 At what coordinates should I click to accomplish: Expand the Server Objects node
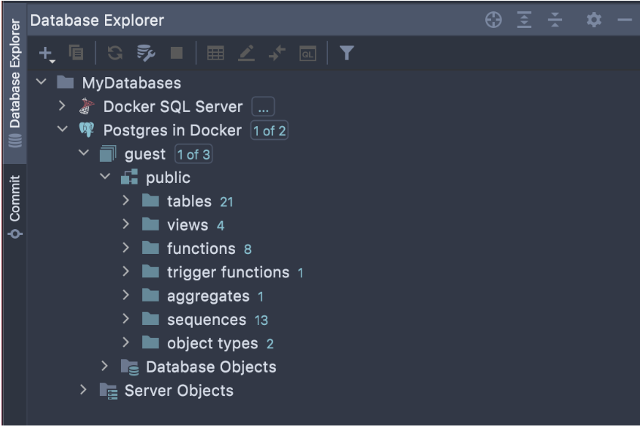(83, 390)
